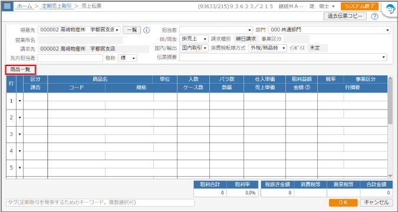Open 定期売上取引 breadcrumb link
The image size is (398, 212).
57,6
